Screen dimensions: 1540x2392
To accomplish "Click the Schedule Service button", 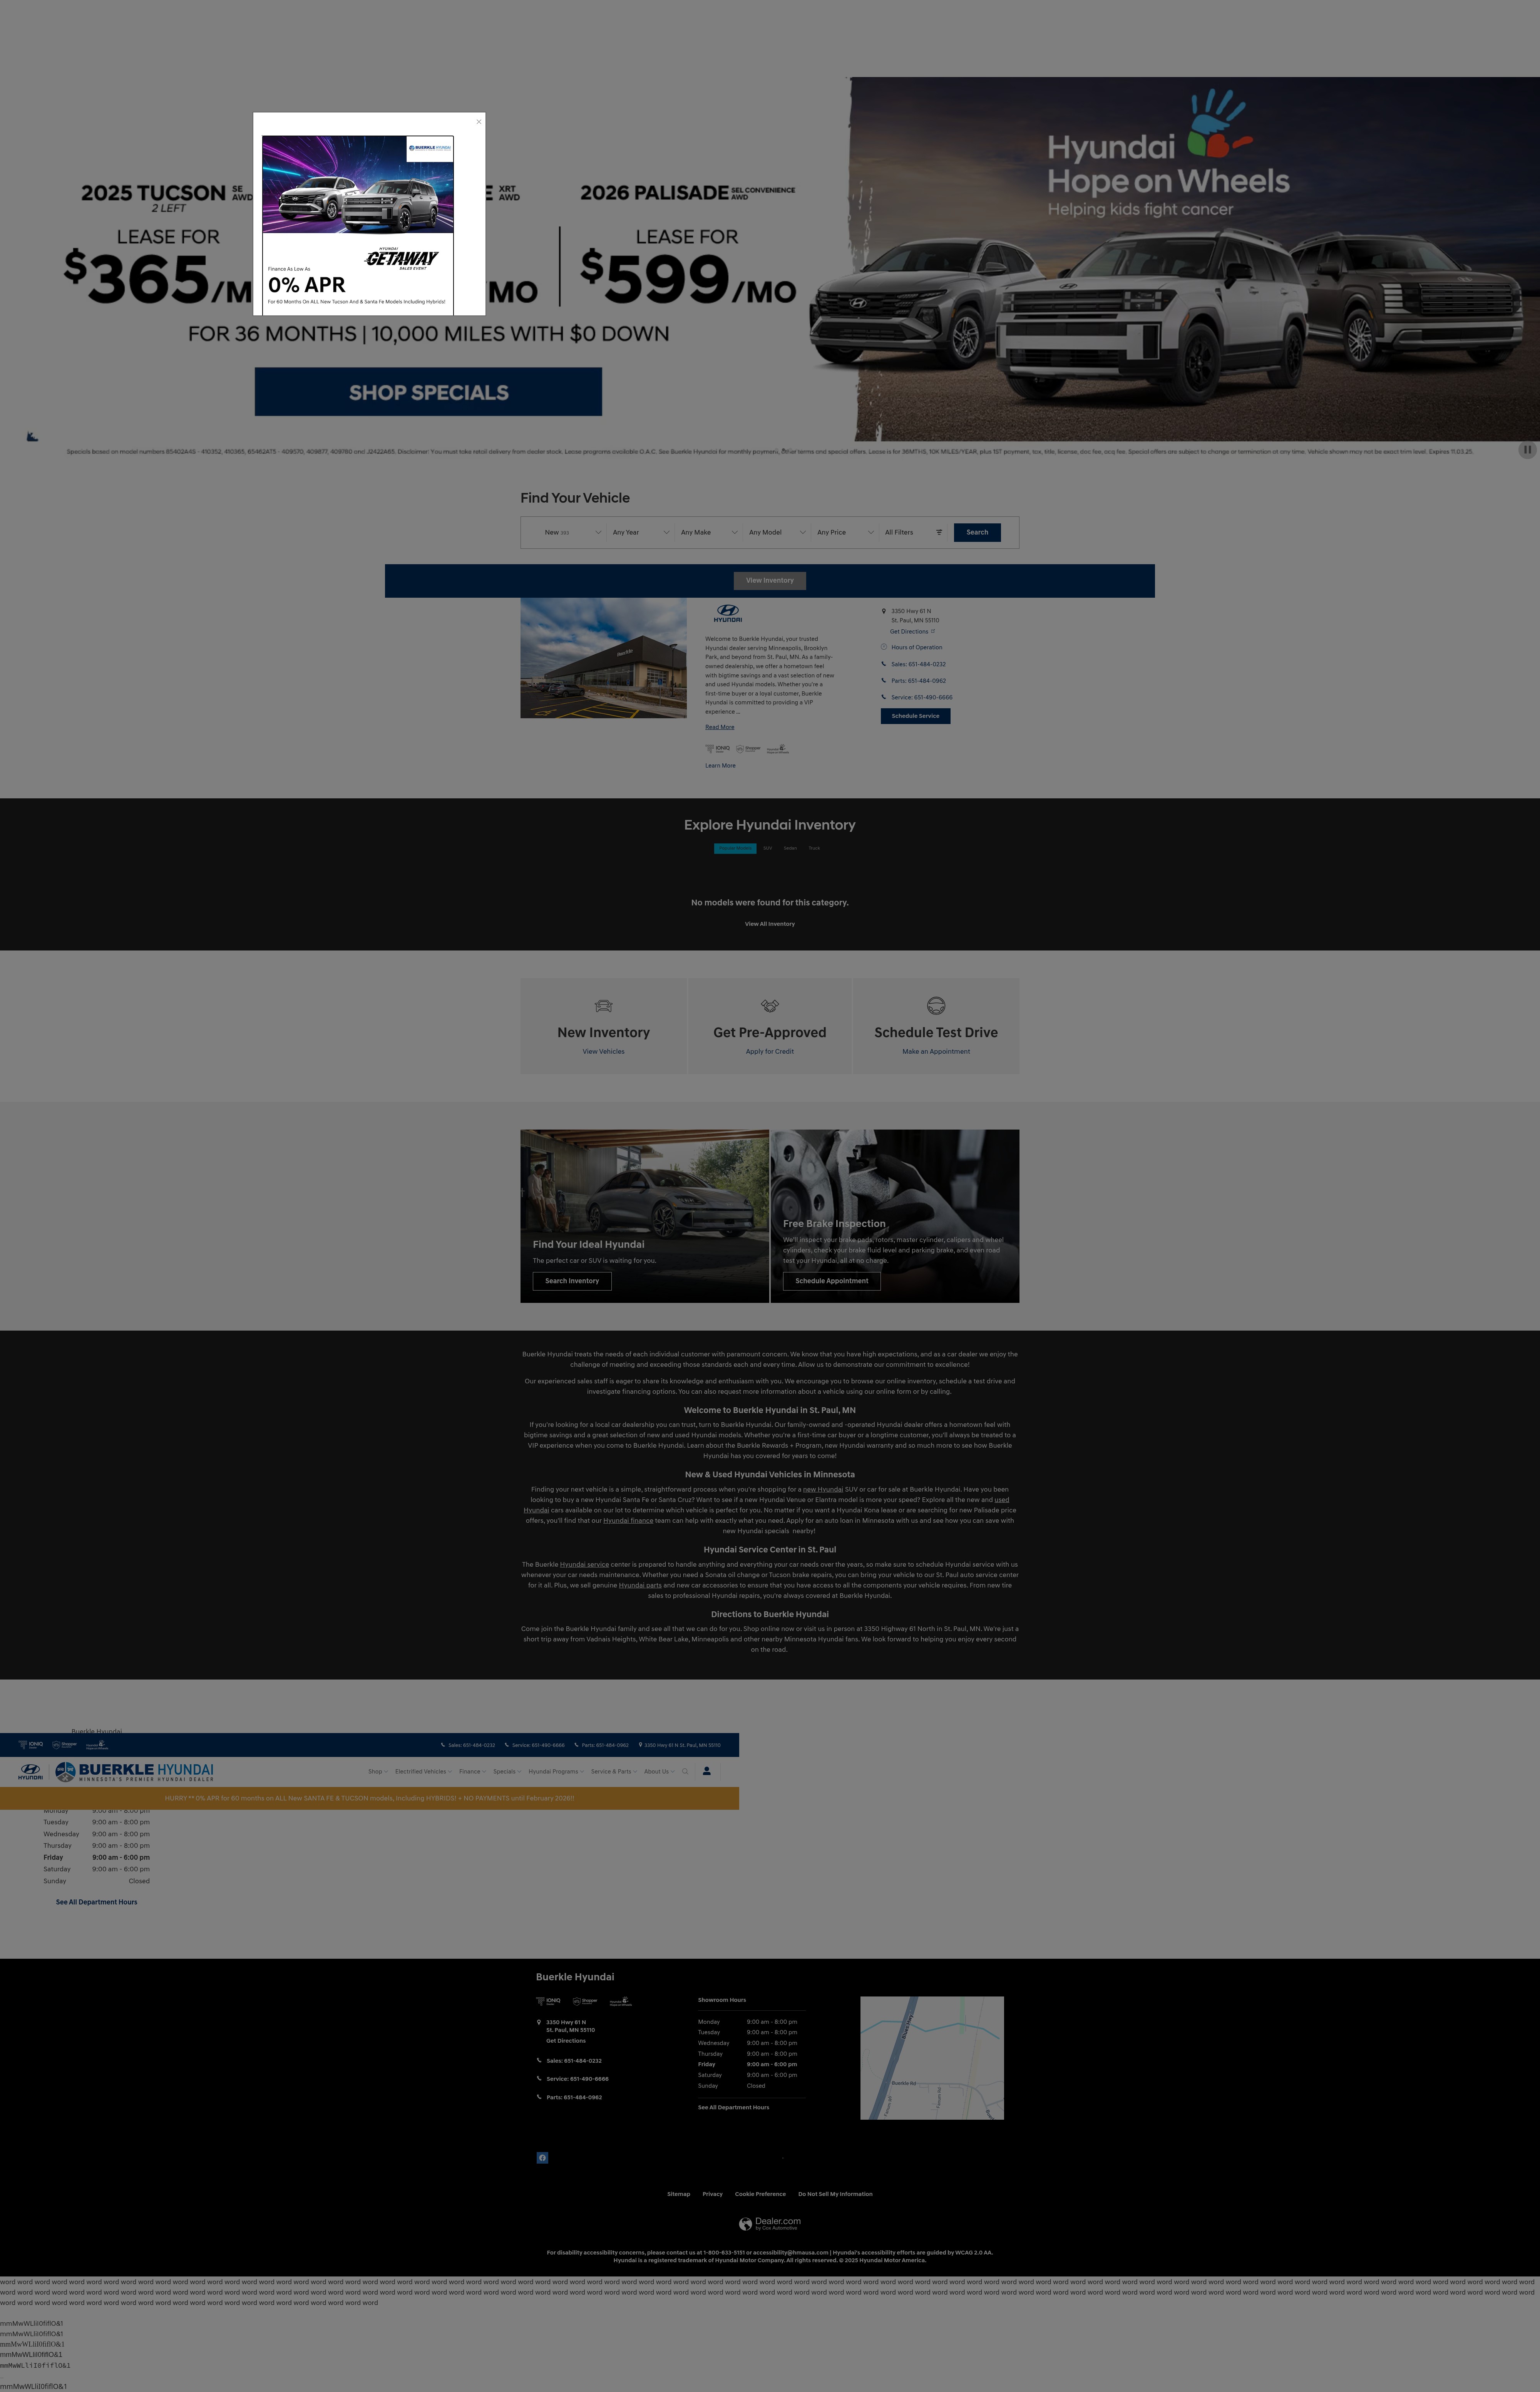I will (x=915, y=716).
